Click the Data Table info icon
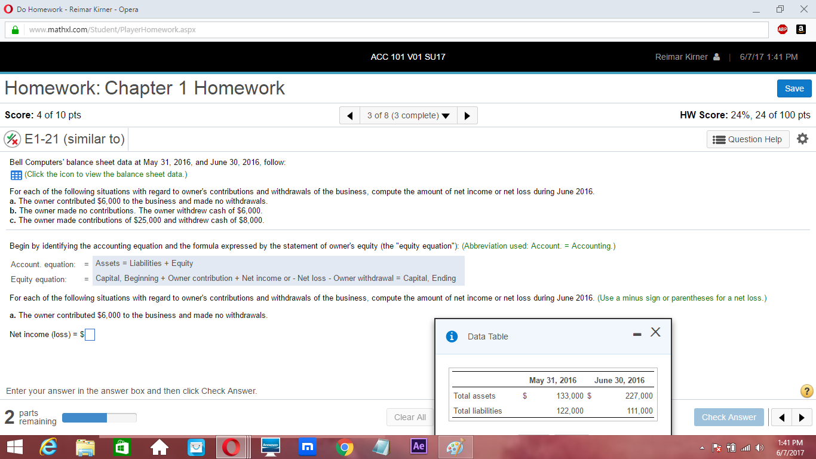Screen dimensions: 816x459 coord(452,336)
